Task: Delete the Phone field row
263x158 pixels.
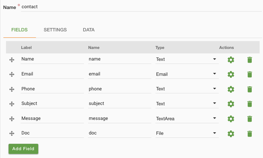Action: click(x=250, y=89)
